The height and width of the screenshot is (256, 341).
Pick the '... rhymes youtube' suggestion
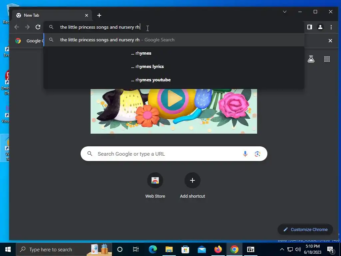coord(174,80)
